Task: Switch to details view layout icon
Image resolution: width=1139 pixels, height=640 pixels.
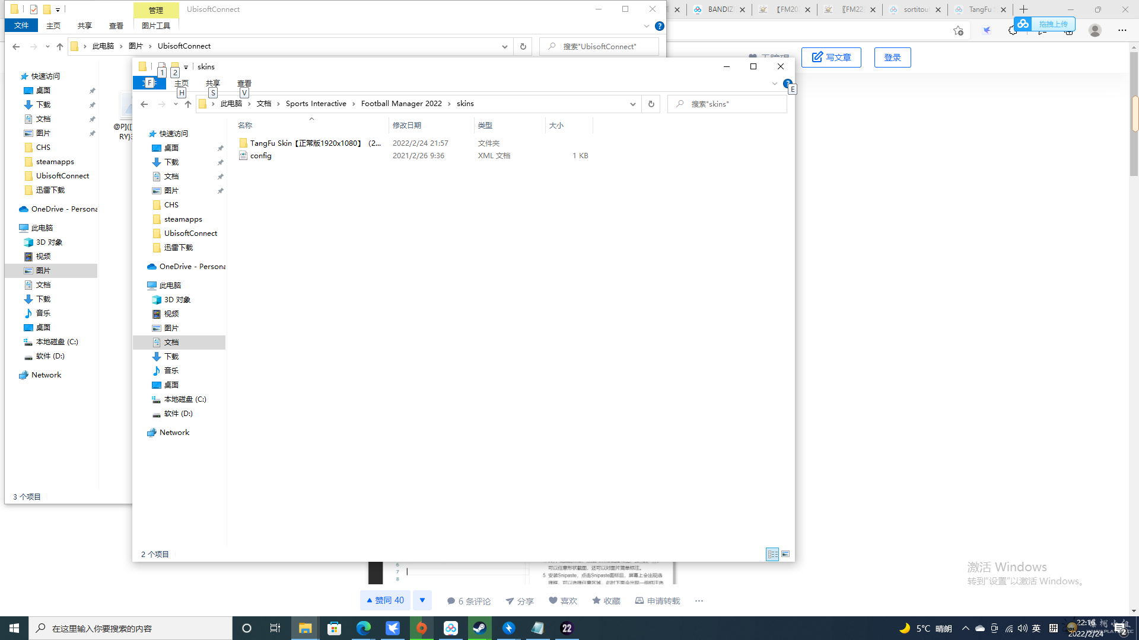Action: tap(772, 554)
